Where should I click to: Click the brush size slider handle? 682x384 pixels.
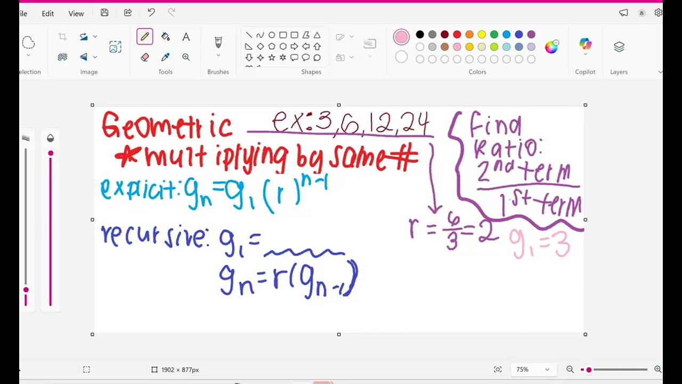pos(26,290)
